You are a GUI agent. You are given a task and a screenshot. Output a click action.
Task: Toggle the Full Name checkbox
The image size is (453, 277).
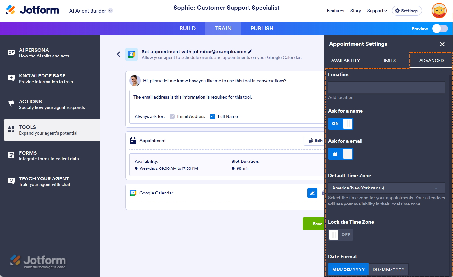[213, 116]
